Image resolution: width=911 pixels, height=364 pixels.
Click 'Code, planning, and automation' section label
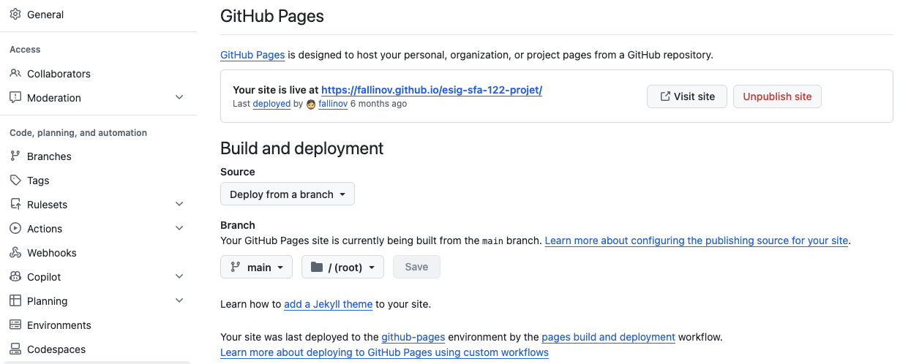click(78, 133)
